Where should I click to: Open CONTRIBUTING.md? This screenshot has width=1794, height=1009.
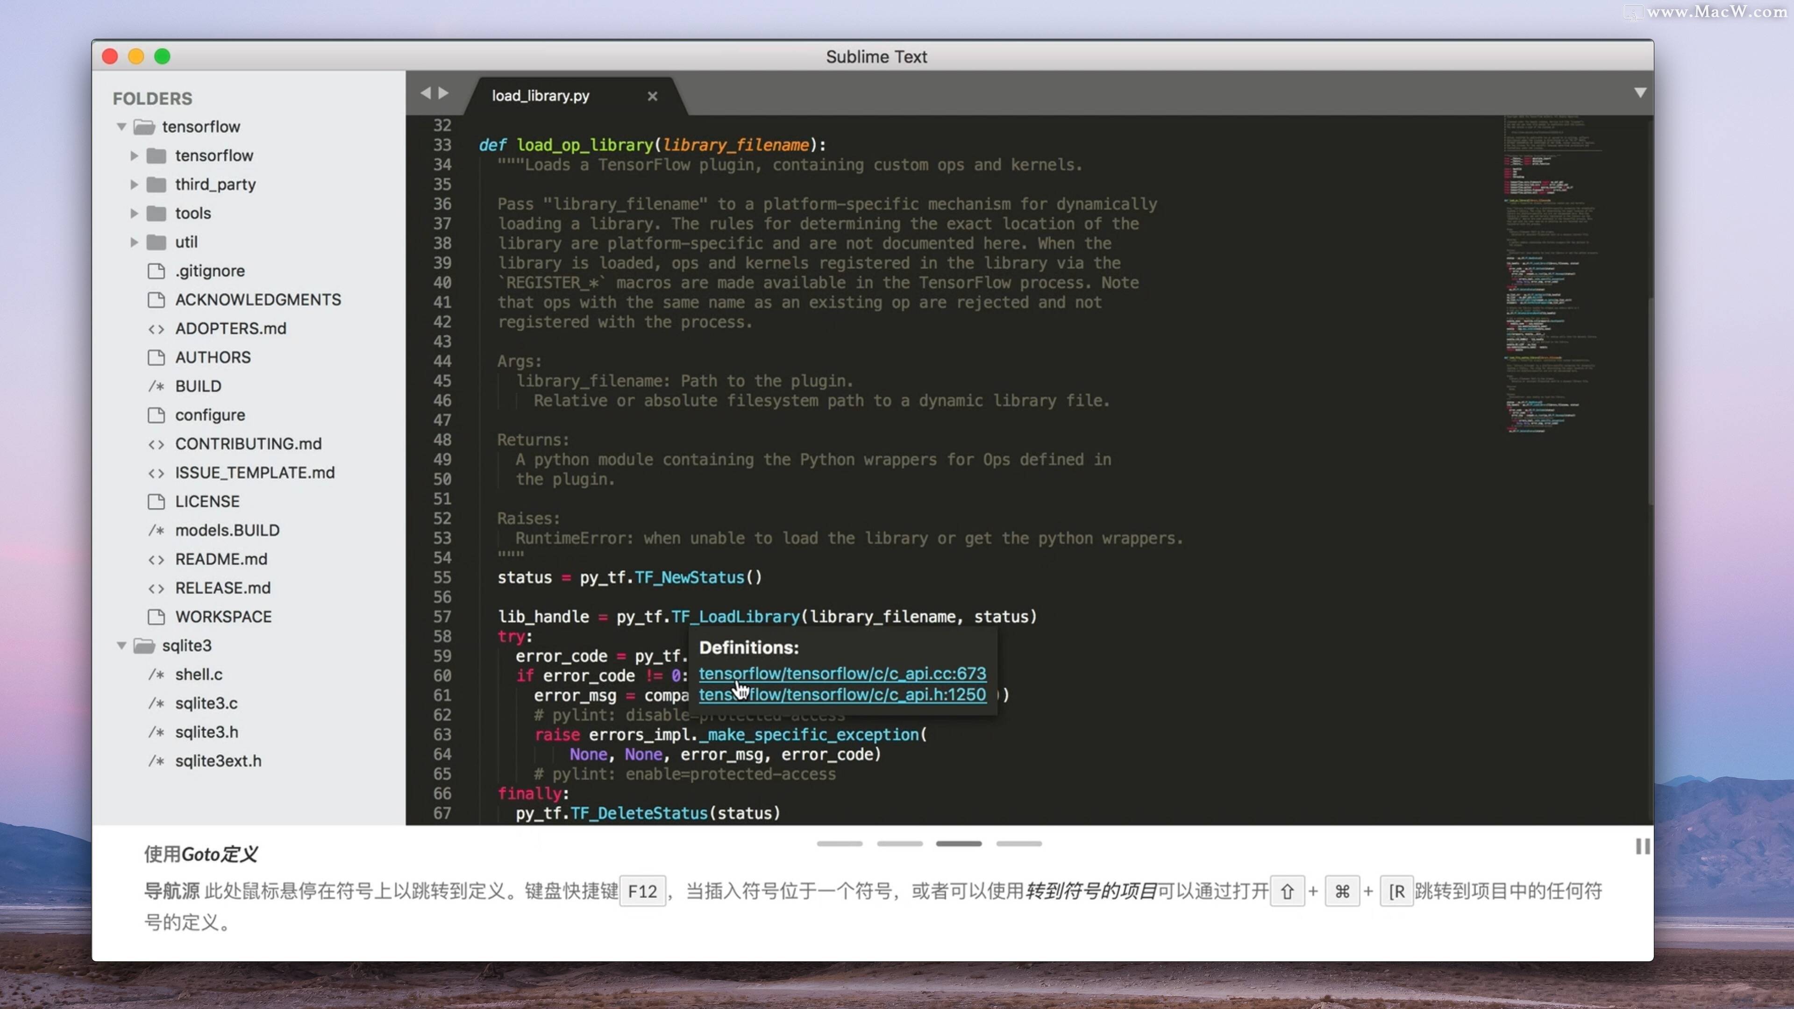tap(248, 444)
